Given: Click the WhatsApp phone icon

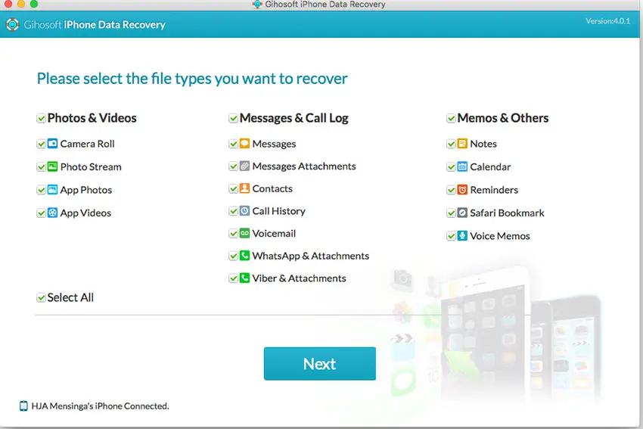Looking at the screenshot, I should tap(244, 256).
